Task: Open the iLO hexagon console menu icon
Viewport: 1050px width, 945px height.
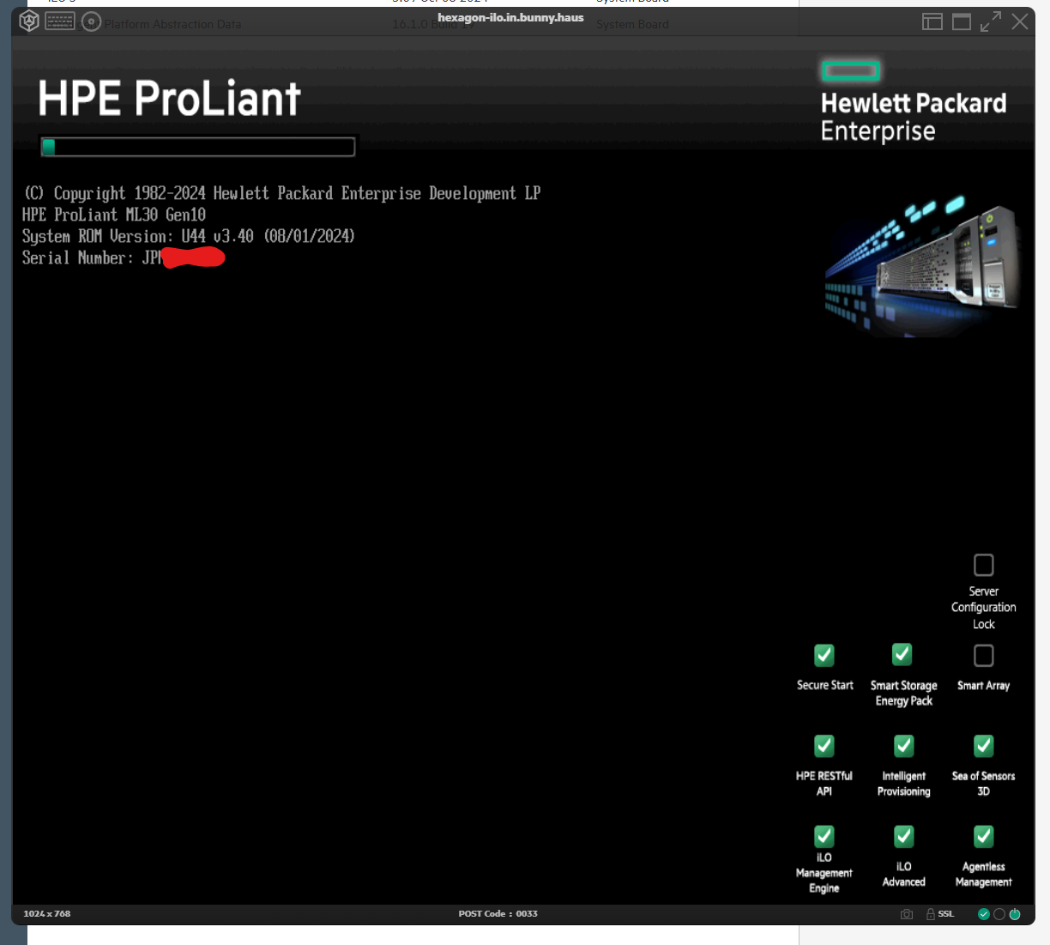Action: tap(29, 21)
